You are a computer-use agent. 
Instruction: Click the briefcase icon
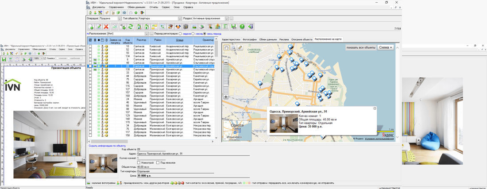pos(186,27)
